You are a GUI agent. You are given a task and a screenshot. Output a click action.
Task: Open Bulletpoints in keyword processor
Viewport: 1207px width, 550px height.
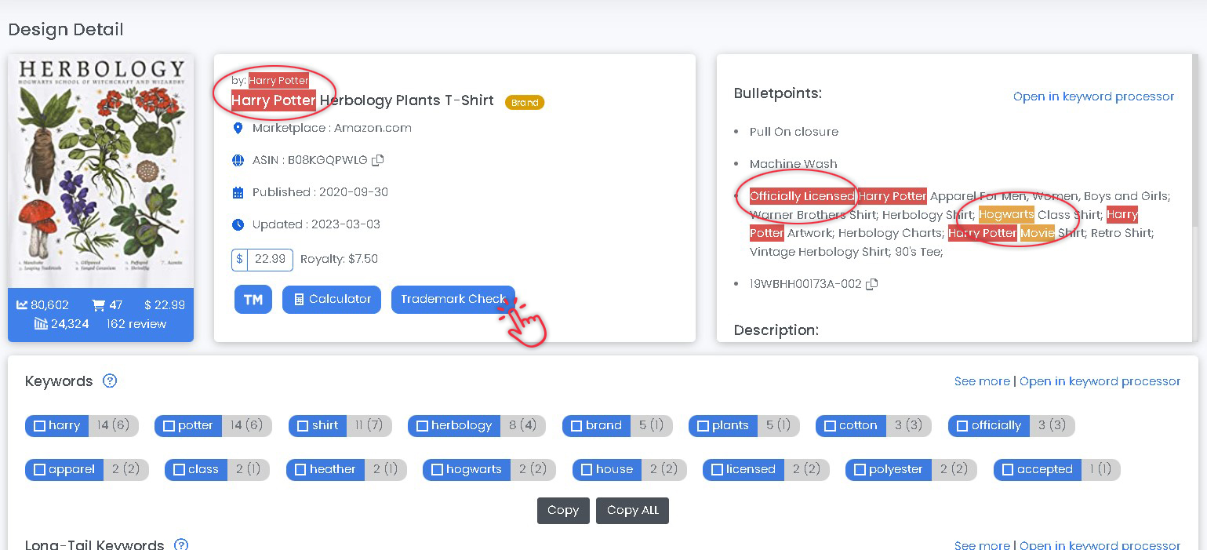[x=1093, y=97]
